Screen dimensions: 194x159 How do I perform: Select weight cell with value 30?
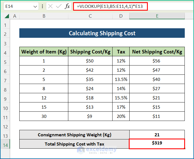pos(44,116)
